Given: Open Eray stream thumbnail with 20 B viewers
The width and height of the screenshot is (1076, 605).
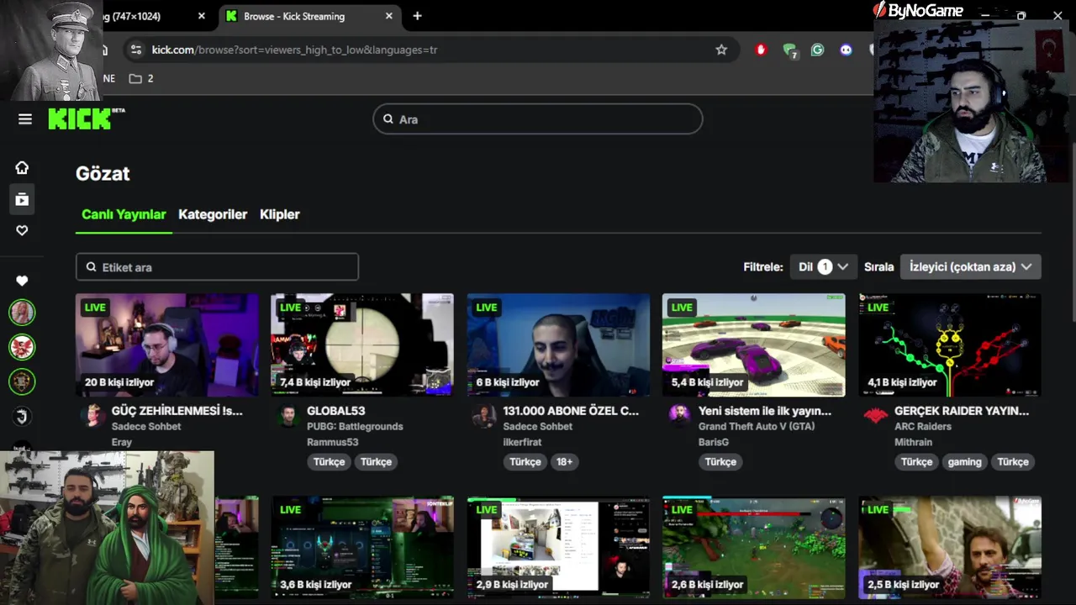Looking at the screenshot, I should click(167, 345).
